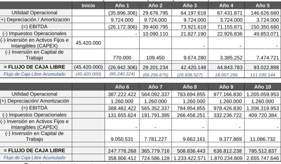This screenshot has height=164, width=281.
Task: Select the Año 10 column header
Action: coord(263,87)
